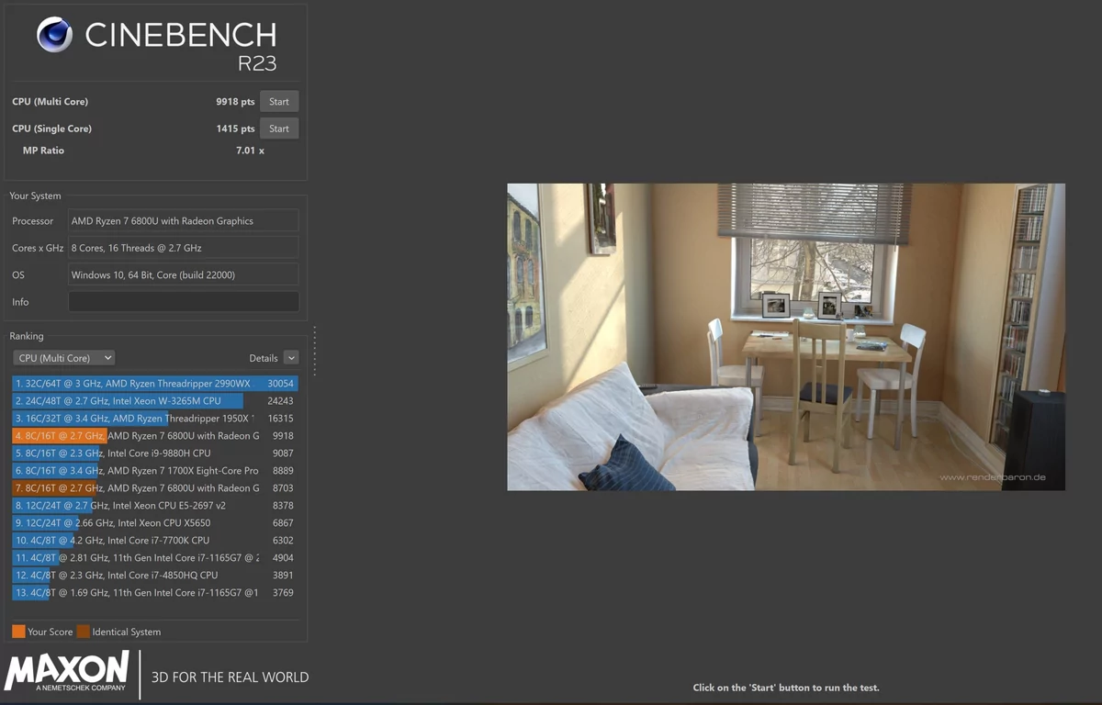Image resolution: width=1102 pixels, height=705 pixels.
Task: Select ranking row 5 Core i9-9880H
Action: [x=155, y=453]
